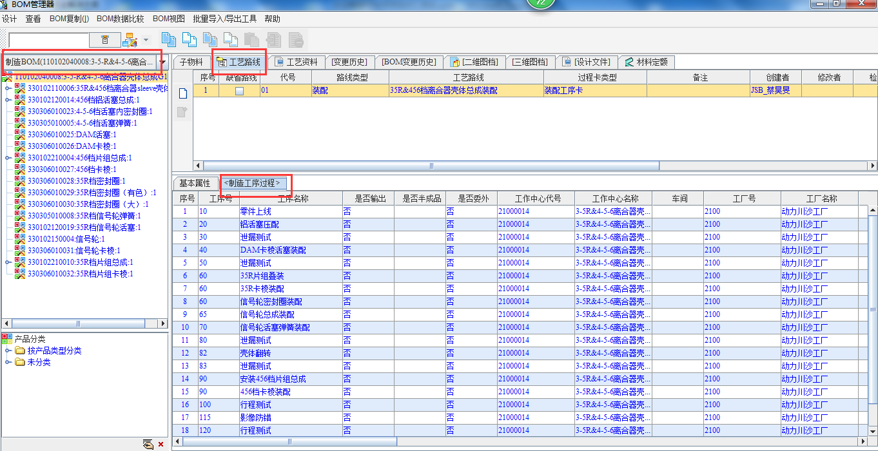Click the red X icon under product tree
The image size is (878, 451).
coord(161,444)
